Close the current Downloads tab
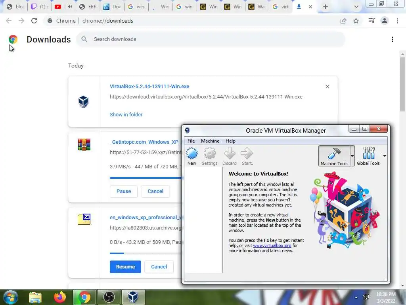 pyautogui.click(x=310, y=7)
